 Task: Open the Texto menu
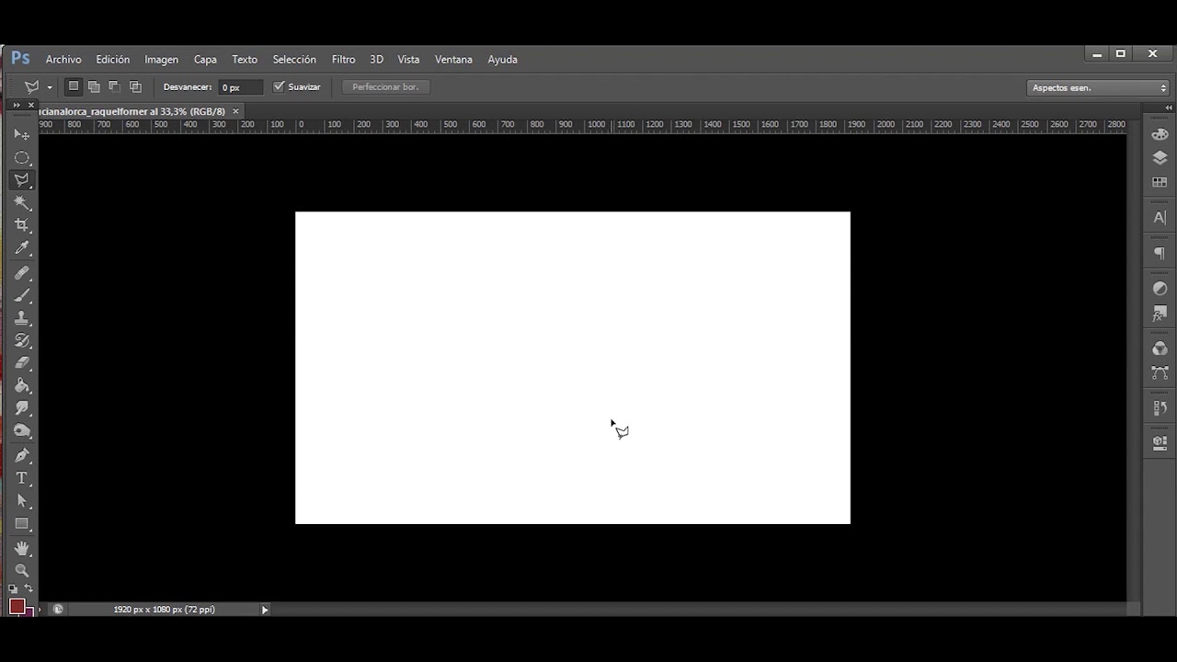pos(245,59)
